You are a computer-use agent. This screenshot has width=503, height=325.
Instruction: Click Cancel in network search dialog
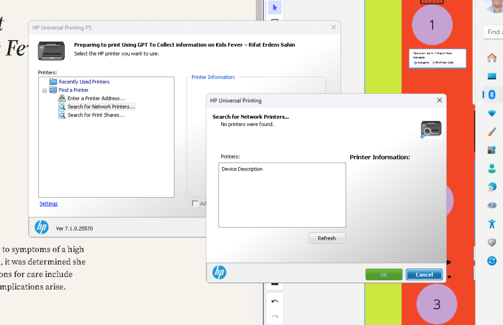pos(424,275)
